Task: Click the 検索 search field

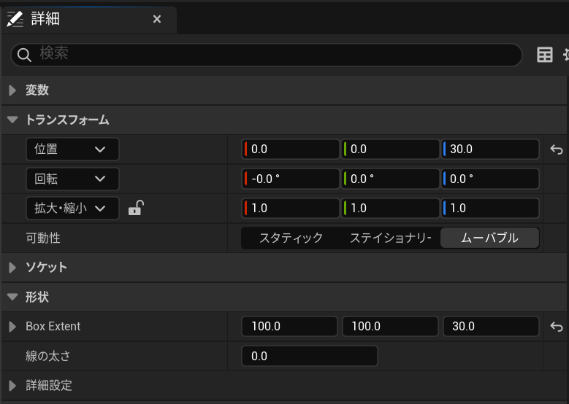Action: tap(278, 55)
